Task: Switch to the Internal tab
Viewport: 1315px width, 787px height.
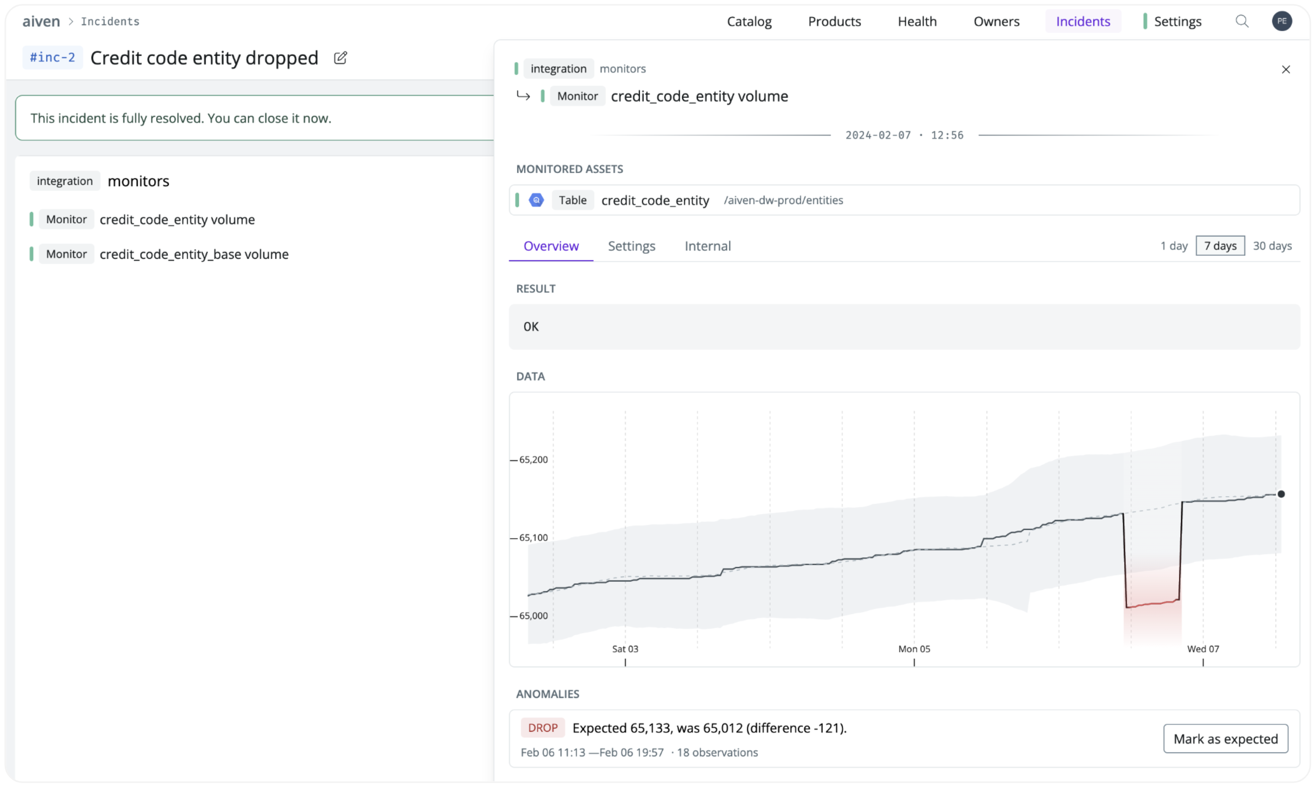Action: (707, 246)
